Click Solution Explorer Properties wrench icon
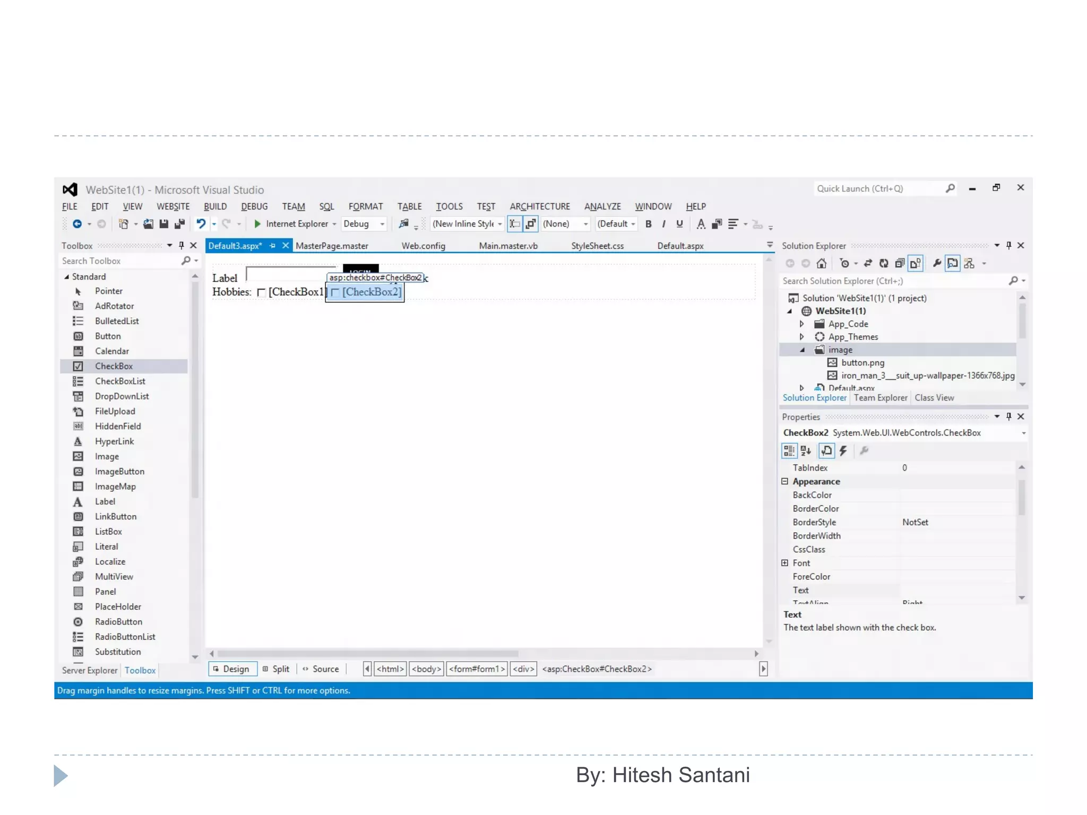The height and width of the screenshot is (815, 1087). pos(937,263)
